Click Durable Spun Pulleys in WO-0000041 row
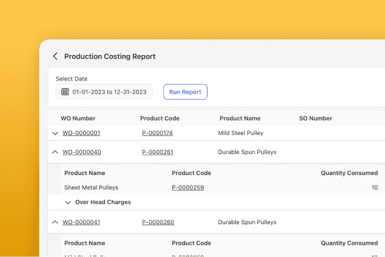Viewport: 385px width, 257px height. 247,222
